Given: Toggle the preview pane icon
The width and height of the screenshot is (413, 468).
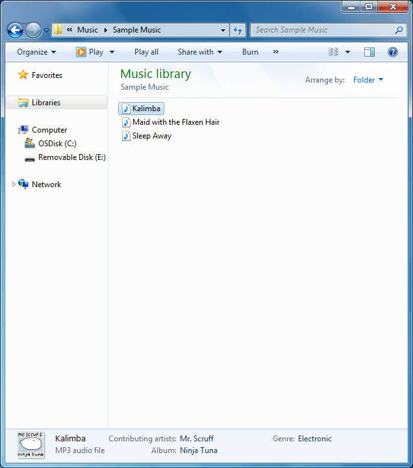Looking at the screenshot, I should point(369,52).
